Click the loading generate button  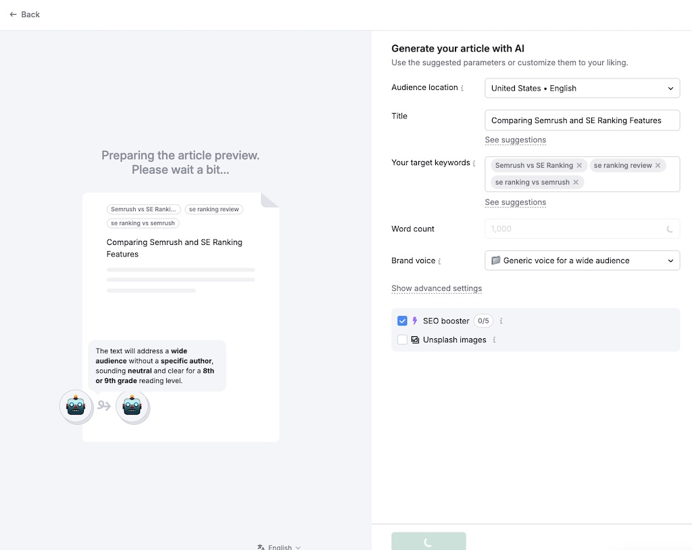(428, 541)
